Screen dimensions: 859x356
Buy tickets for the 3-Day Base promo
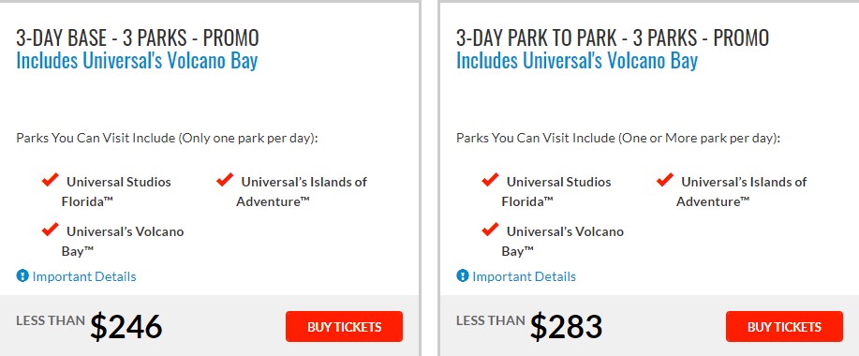pyautogui.click(x=344, y=326)
